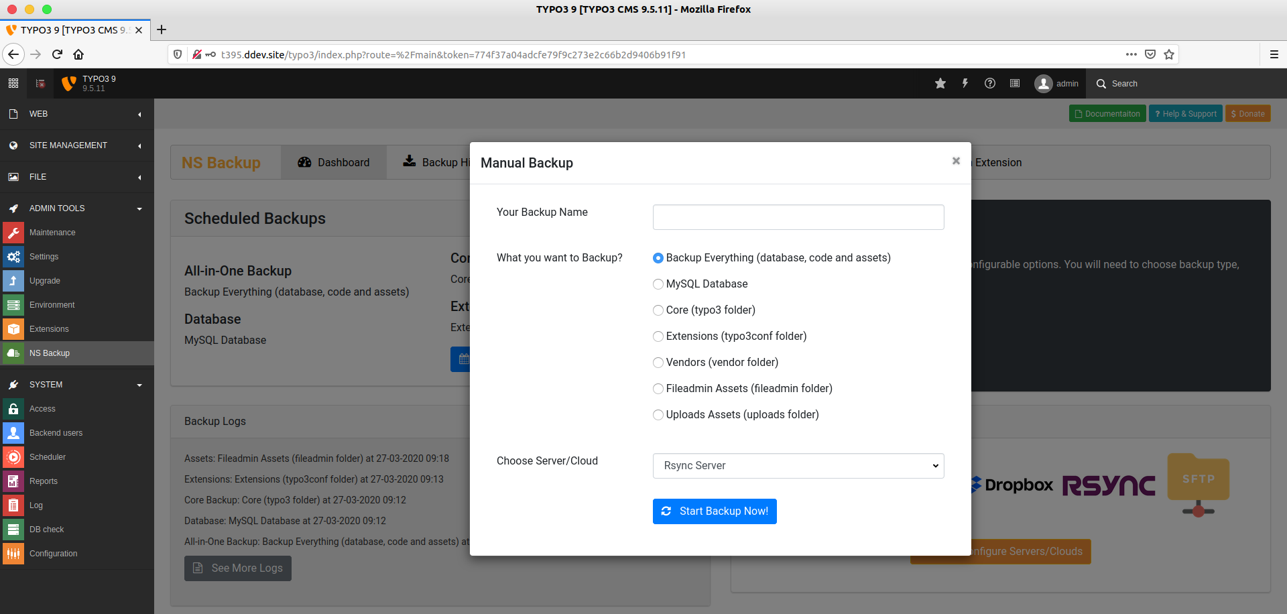Open the application information list icon
This screenshot has width=1287, height=614.
click(x=1015, y=84)
